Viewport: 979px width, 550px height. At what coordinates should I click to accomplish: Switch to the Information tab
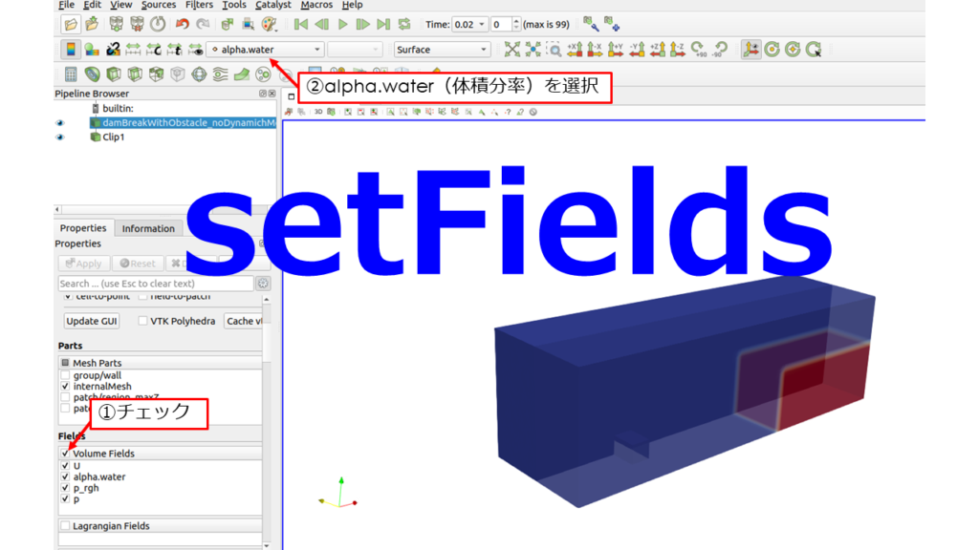pyautogui.click(x=147, y=228)
